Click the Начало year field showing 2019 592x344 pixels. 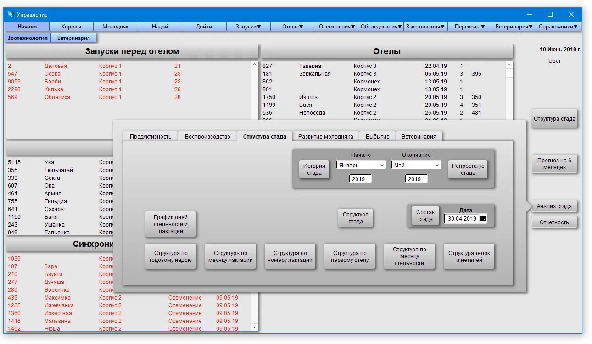point(360,179)
